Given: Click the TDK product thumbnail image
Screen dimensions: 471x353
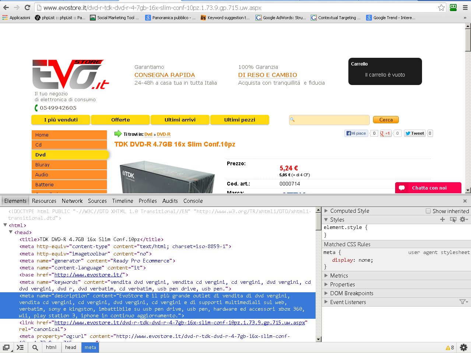Looking at the screenshot, I should 168,176.
